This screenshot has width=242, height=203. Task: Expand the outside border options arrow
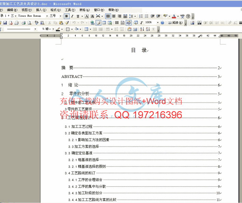point(72,29)
